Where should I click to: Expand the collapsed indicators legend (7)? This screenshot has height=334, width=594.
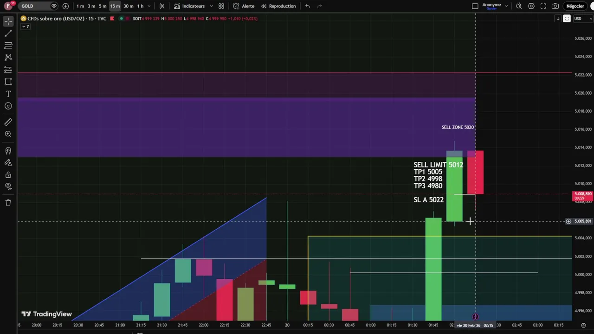tap(25, 26)
